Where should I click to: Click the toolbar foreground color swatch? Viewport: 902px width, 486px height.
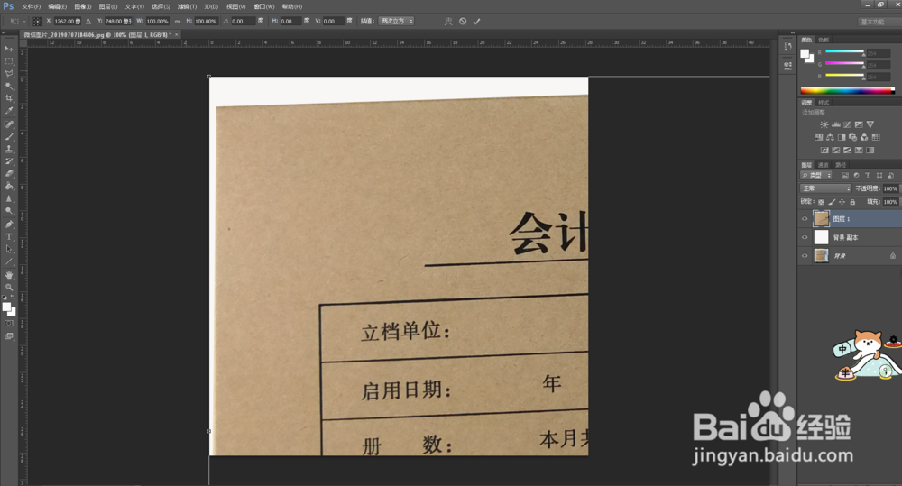pyautogui.click(x=6, y=307)
